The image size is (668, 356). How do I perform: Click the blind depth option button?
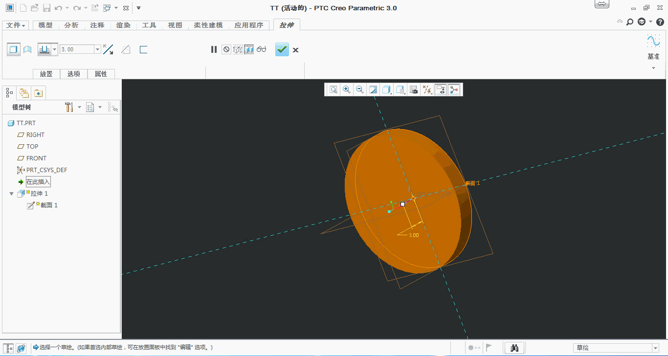45,49
